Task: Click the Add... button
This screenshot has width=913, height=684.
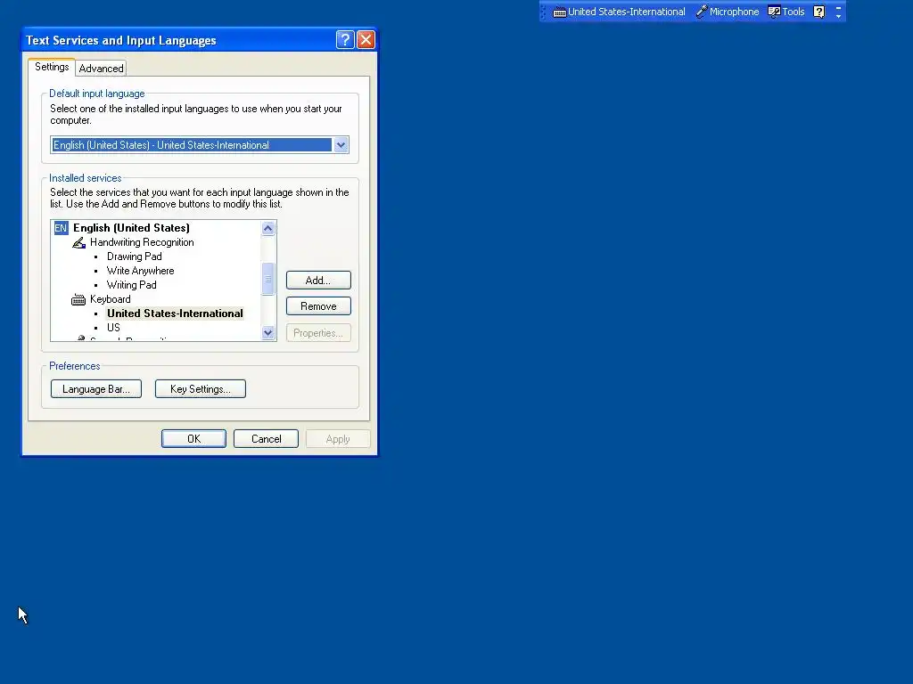Action: click(x=318, y=281)
